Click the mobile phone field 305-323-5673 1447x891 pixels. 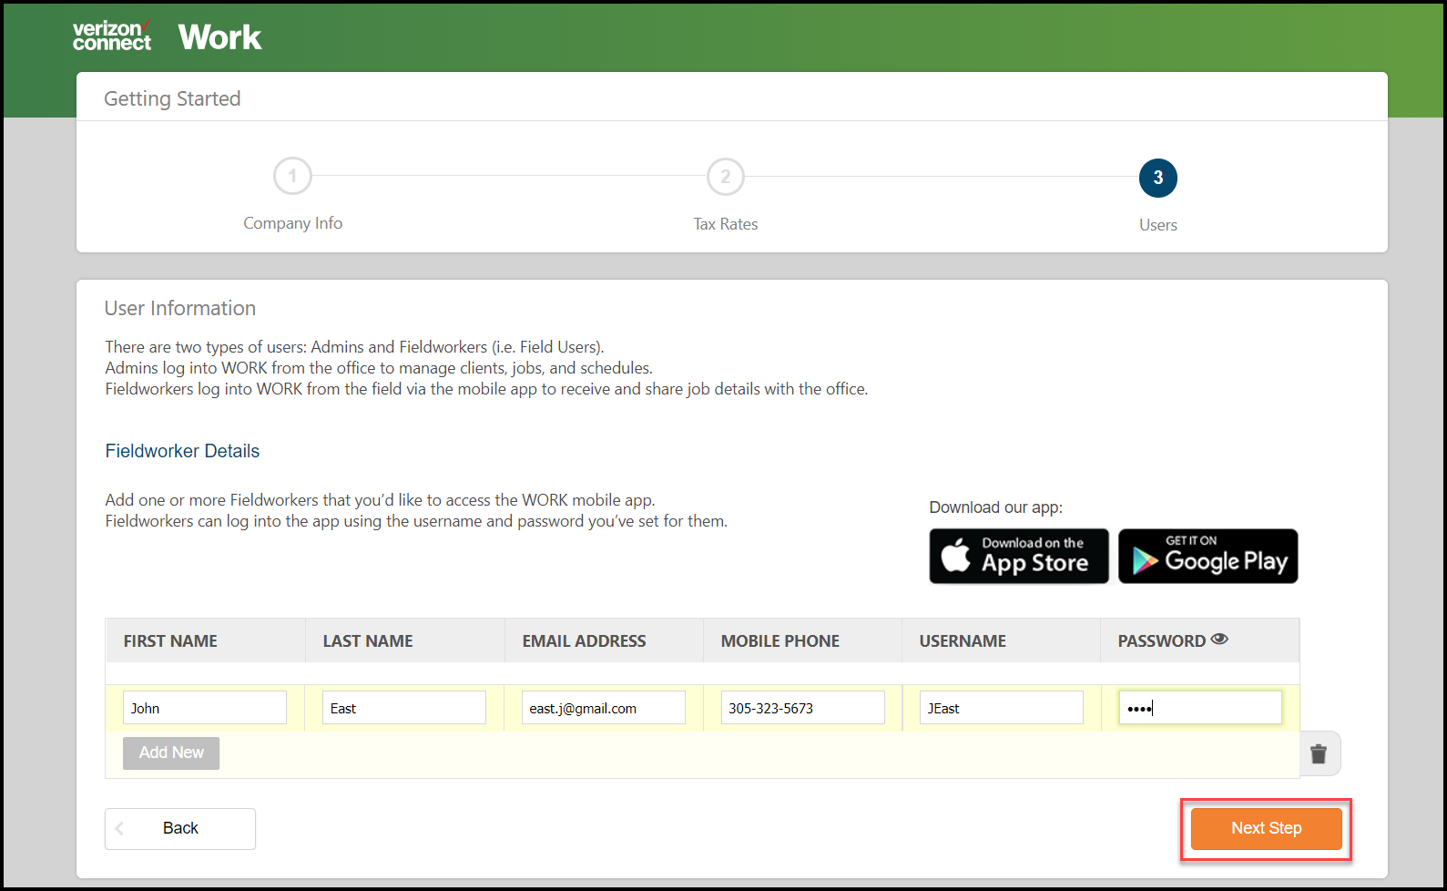coord(803,708)
